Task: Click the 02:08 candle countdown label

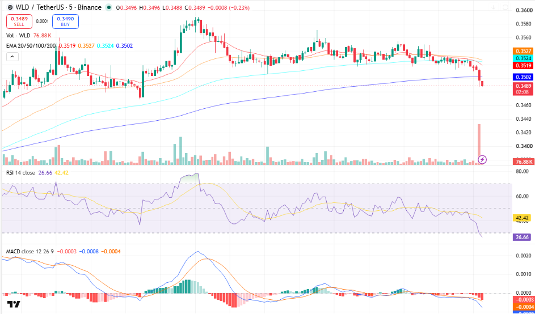Action: 523,92
